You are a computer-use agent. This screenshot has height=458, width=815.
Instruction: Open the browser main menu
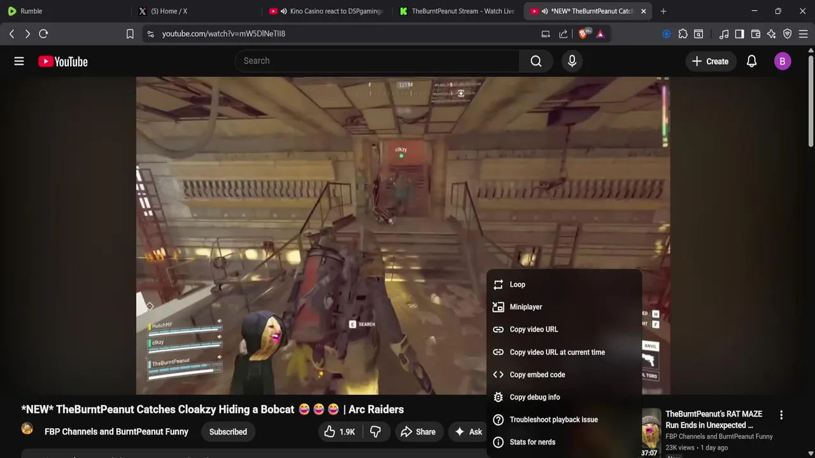[x=804, y=34]
